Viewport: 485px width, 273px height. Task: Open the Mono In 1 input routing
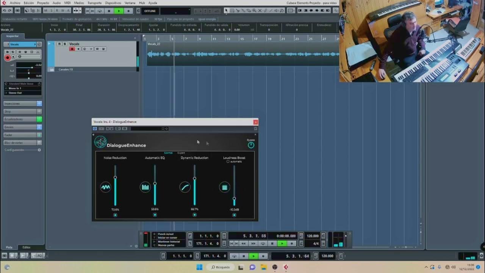(23, 88)
